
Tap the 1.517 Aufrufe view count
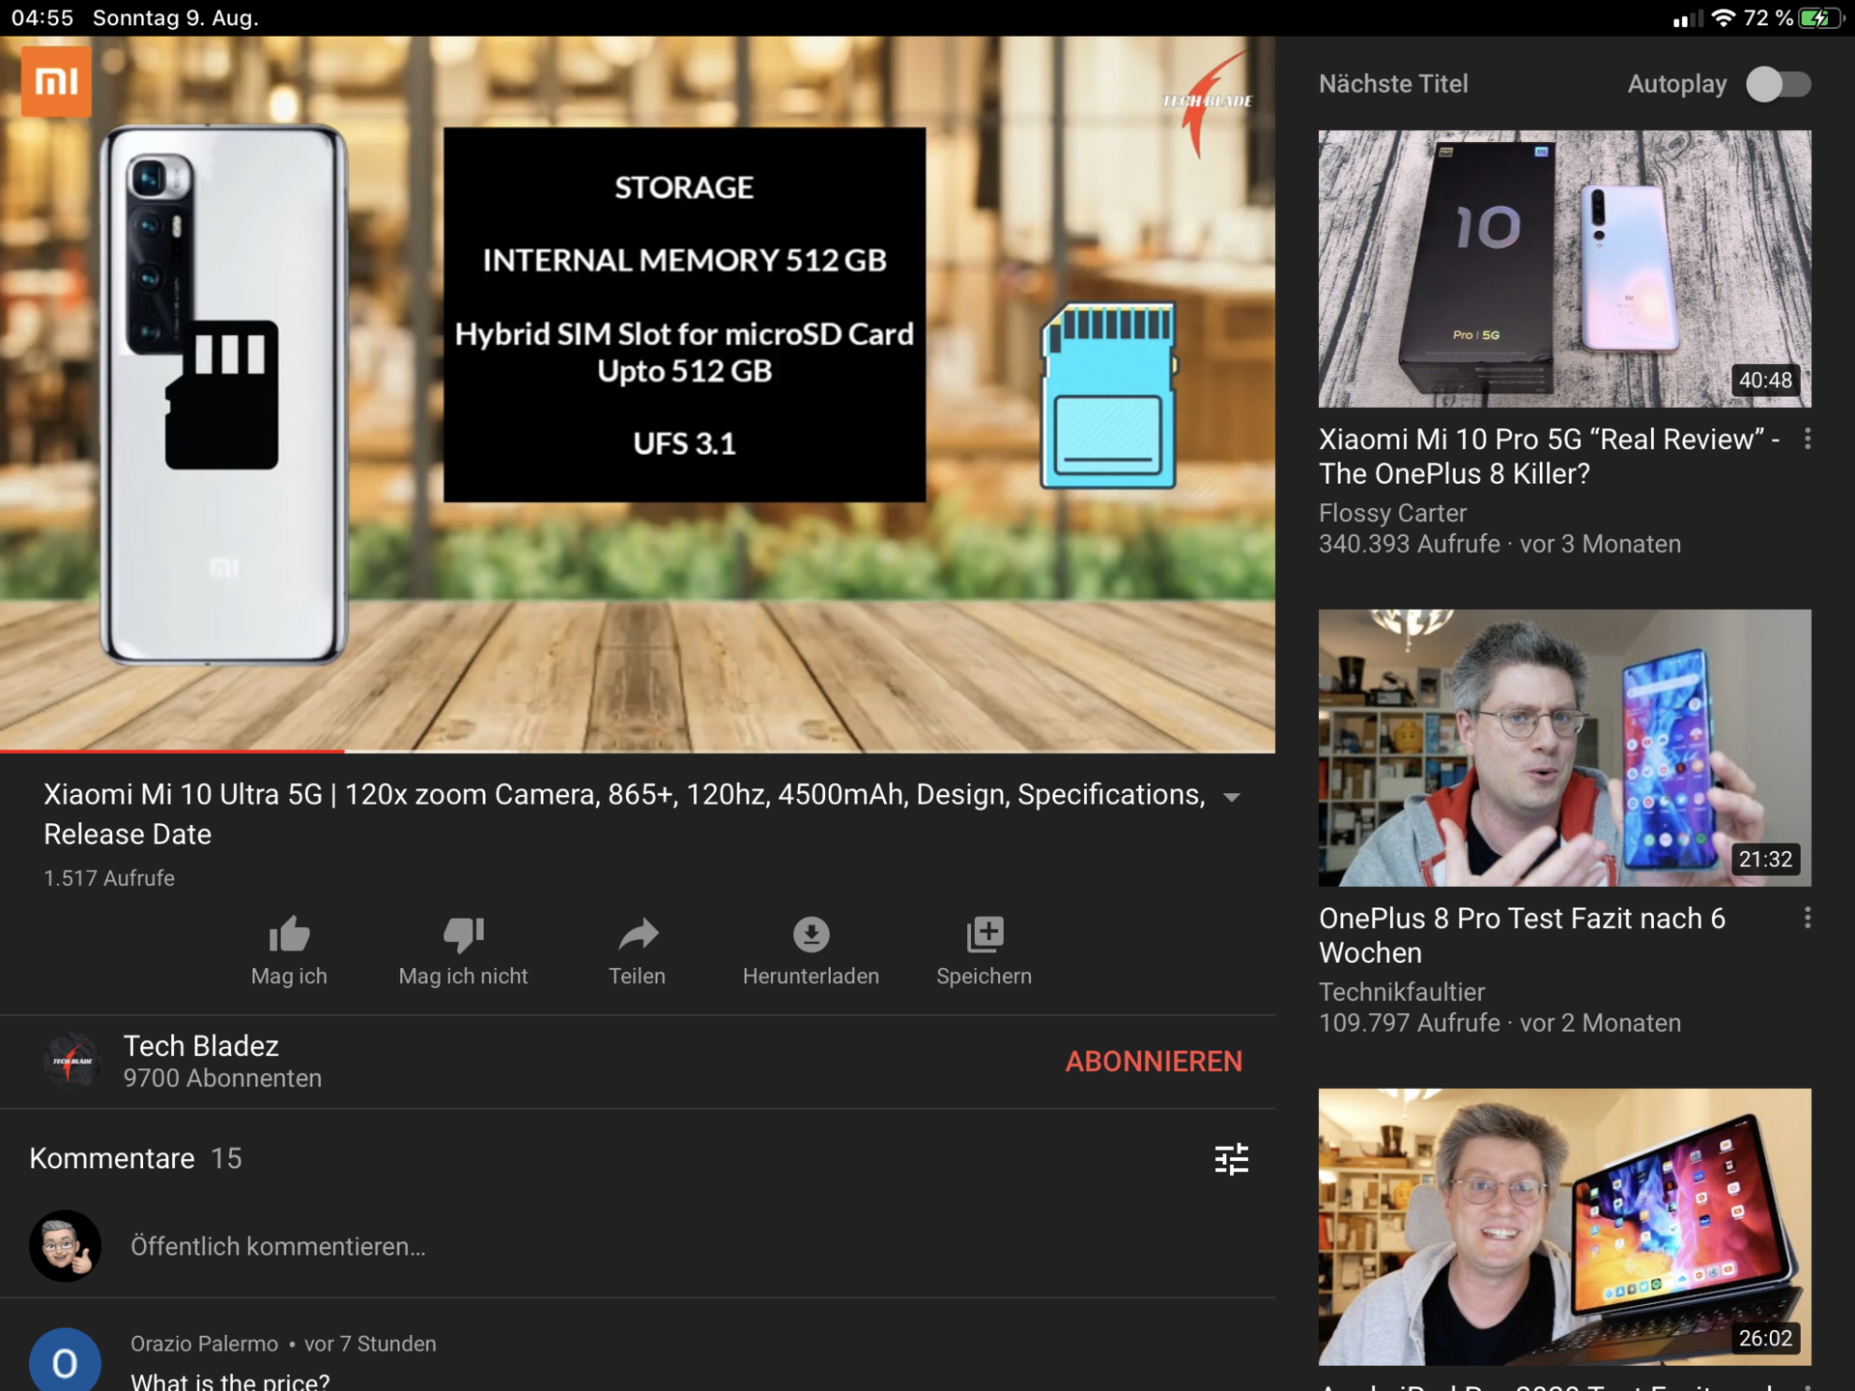tap(109, 878)
